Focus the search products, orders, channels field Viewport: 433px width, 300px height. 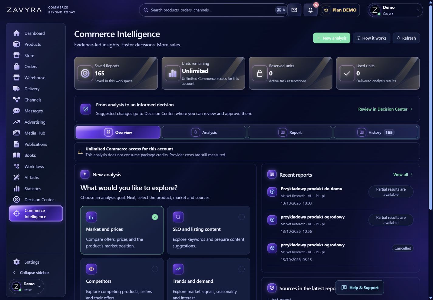click(213, 10)
